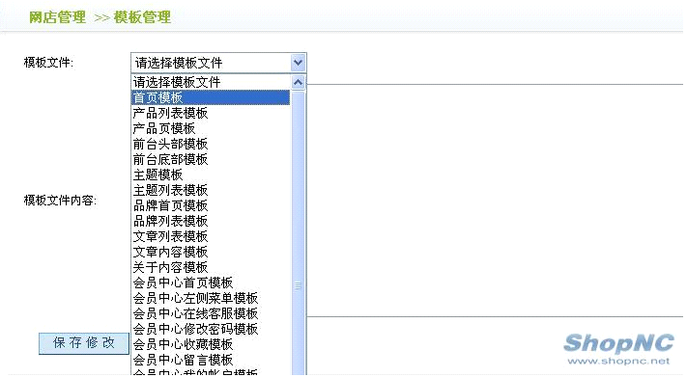This screenshot has width=687, height=377.
Task: Select 首页模板 option
Action: coord(211,97)
